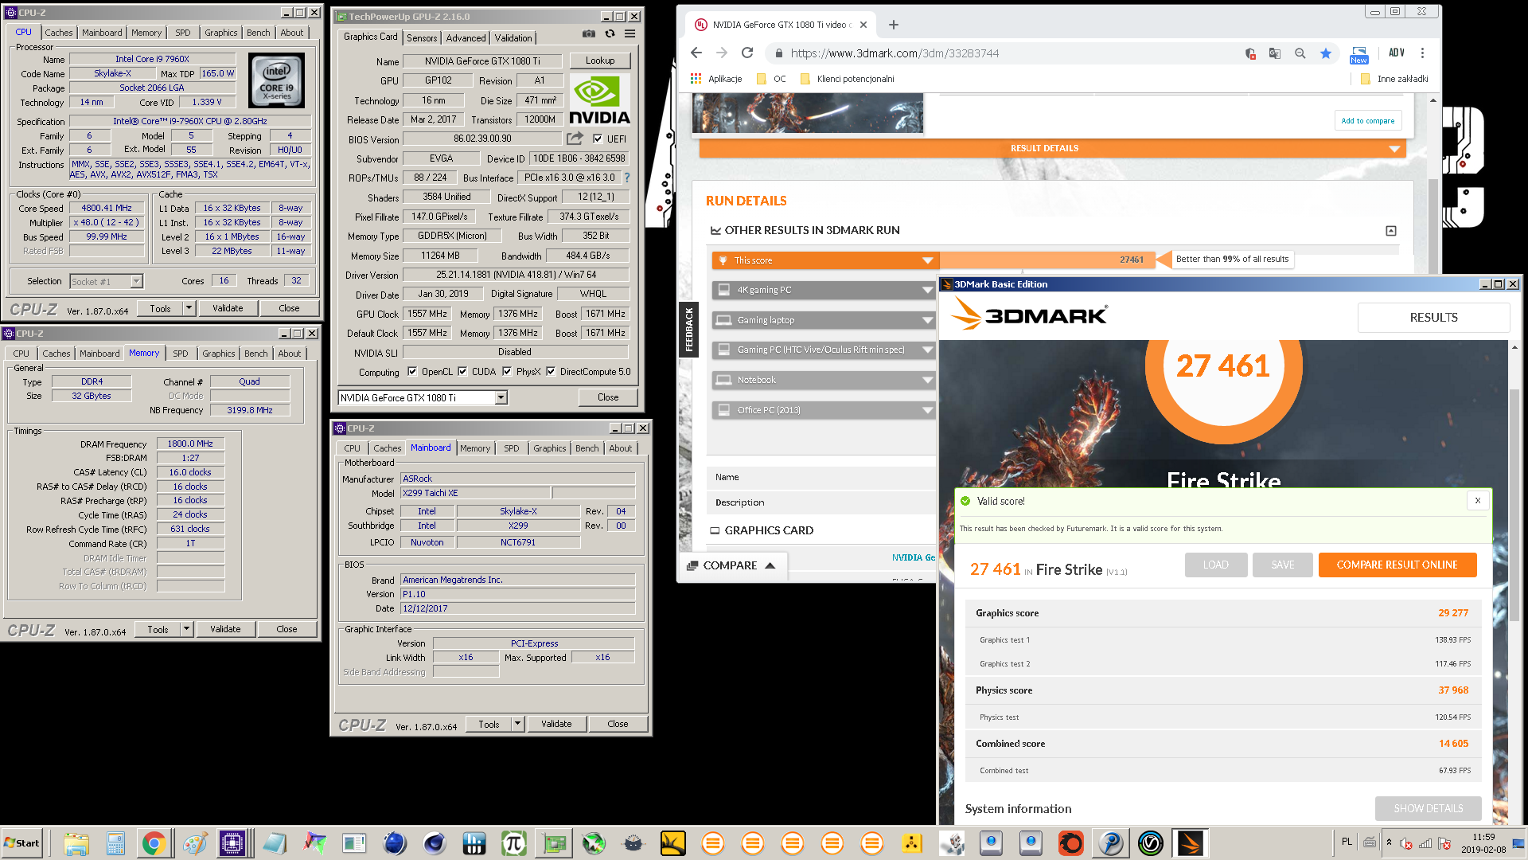Screen dimensions: 1528x860
Task: Expand the RESULT DETAILS orange bar
Action: (x=1052, y=148)
